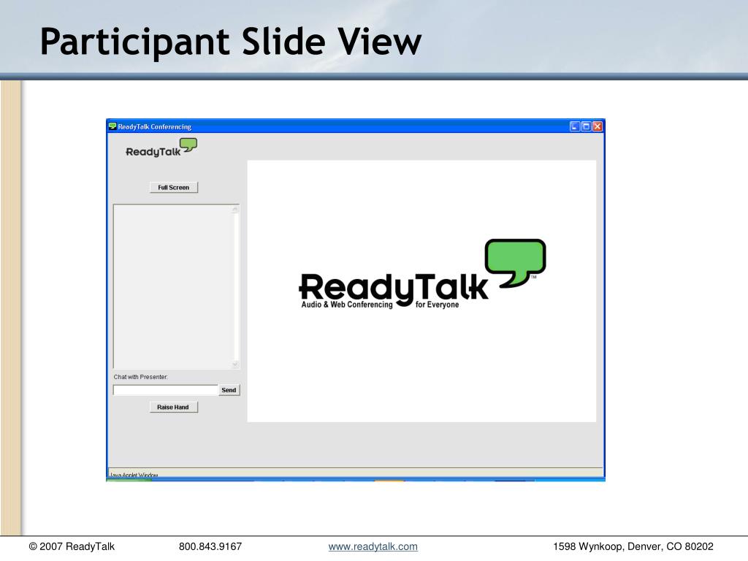This screenshot has width=748, height=561.
Task: Click inside the chat history text area
Action: point(172,286)
